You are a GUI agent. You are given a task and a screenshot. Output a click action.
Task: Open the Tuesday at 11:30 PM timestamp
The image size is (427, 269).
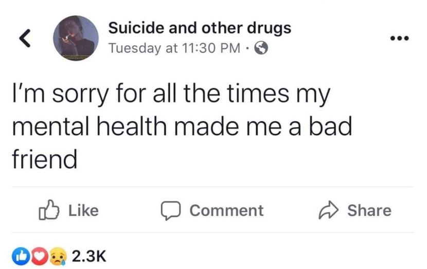point(174,48)
